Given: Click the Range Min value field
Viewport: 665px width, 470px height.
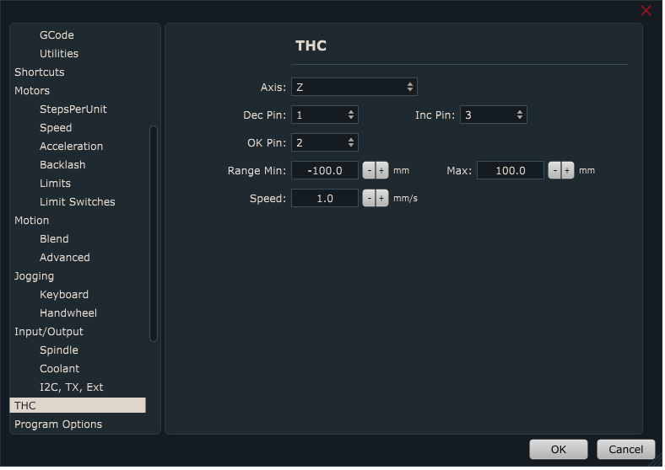Looking at the screenshot, I should pos(325,171).
